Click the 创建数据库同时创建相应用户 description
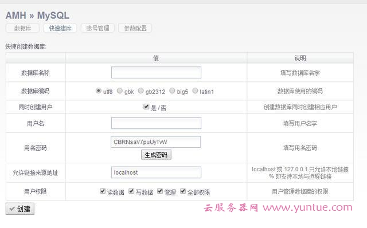This screenshot has height=228, width=367. pos(300,107)
